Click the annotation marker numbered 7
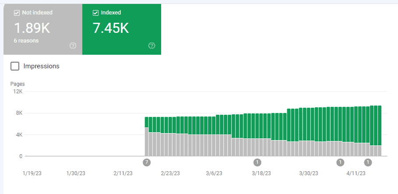Screen dimensions: 398x194 (x=147, y=162)
